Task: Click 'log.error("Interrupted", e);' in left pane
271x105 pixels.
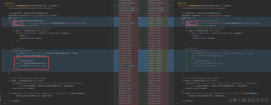Action: click(x=32, y=66)
